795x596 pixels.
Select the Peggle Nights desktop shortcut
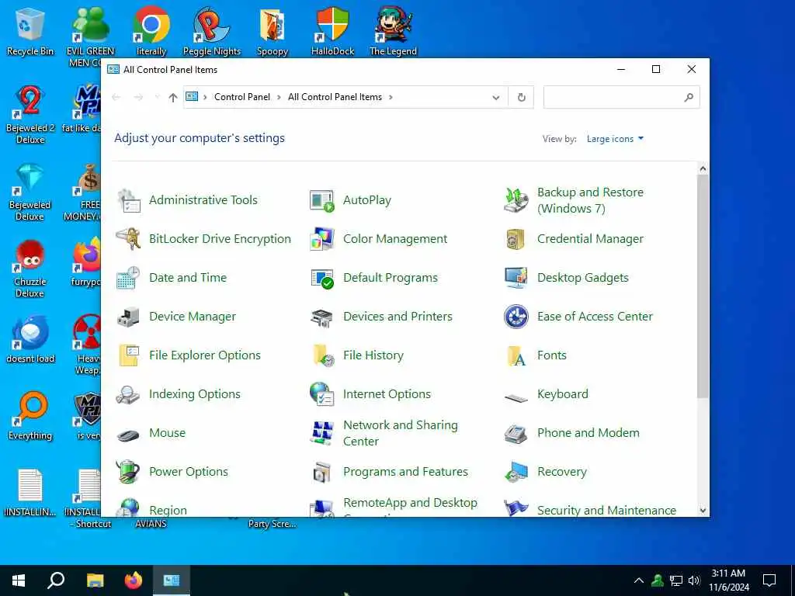point(211,31)
